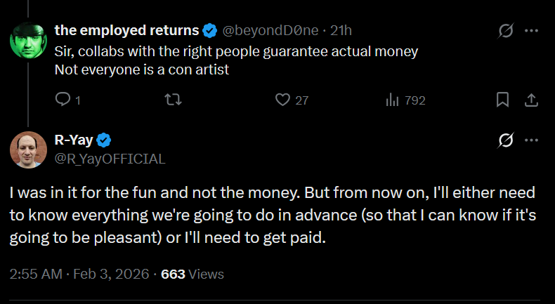Share the employed returns' tweet
This screenshot has width=555, height=304.
[532, 100]
